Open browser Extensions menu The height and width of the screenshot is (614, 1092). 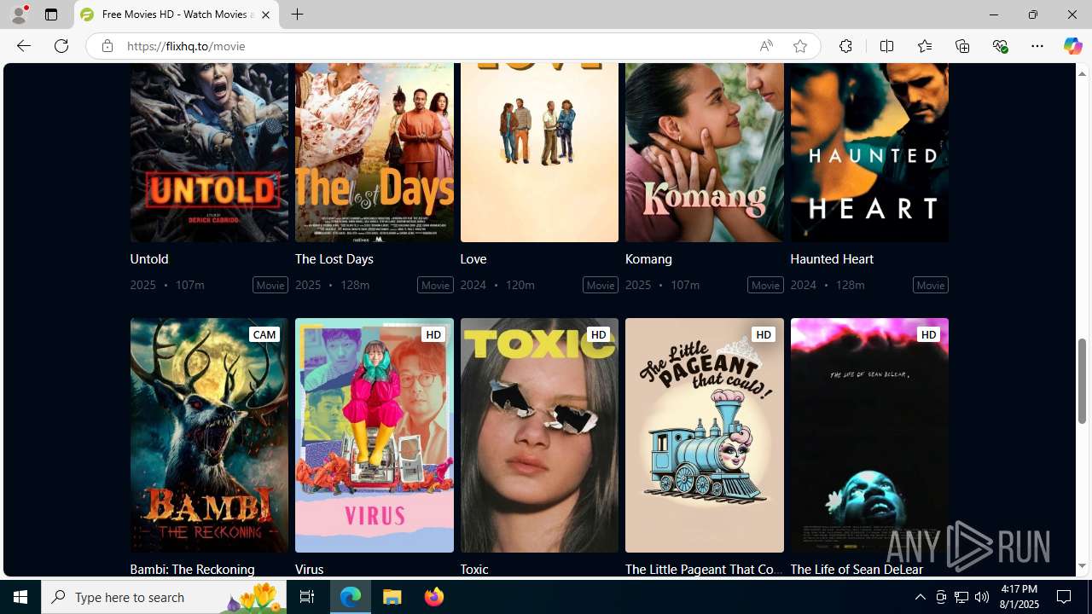click(x=845, y=46)
